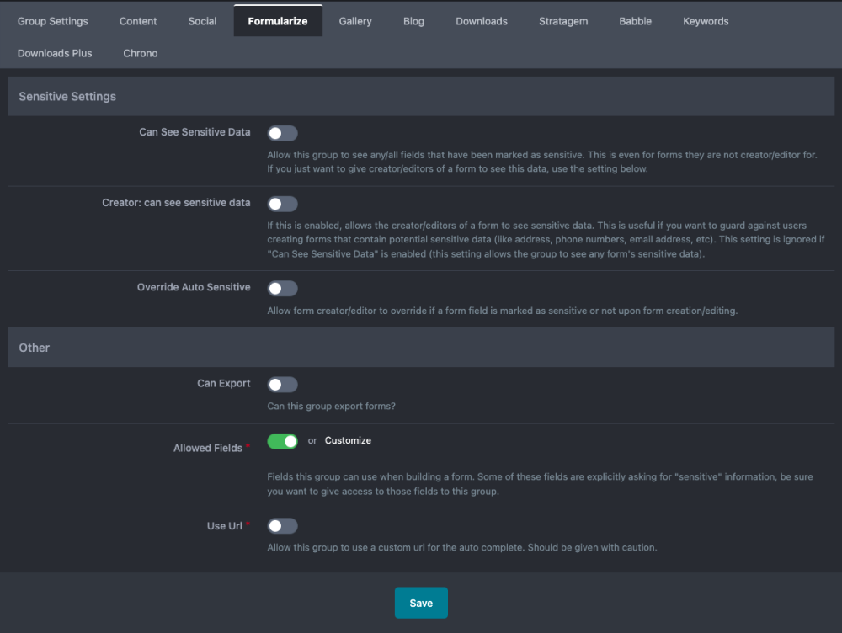The height and width of the screenshot is (633, 842).
Task: Open the Downloads Plus tab
Action: (x=55, y=53)
